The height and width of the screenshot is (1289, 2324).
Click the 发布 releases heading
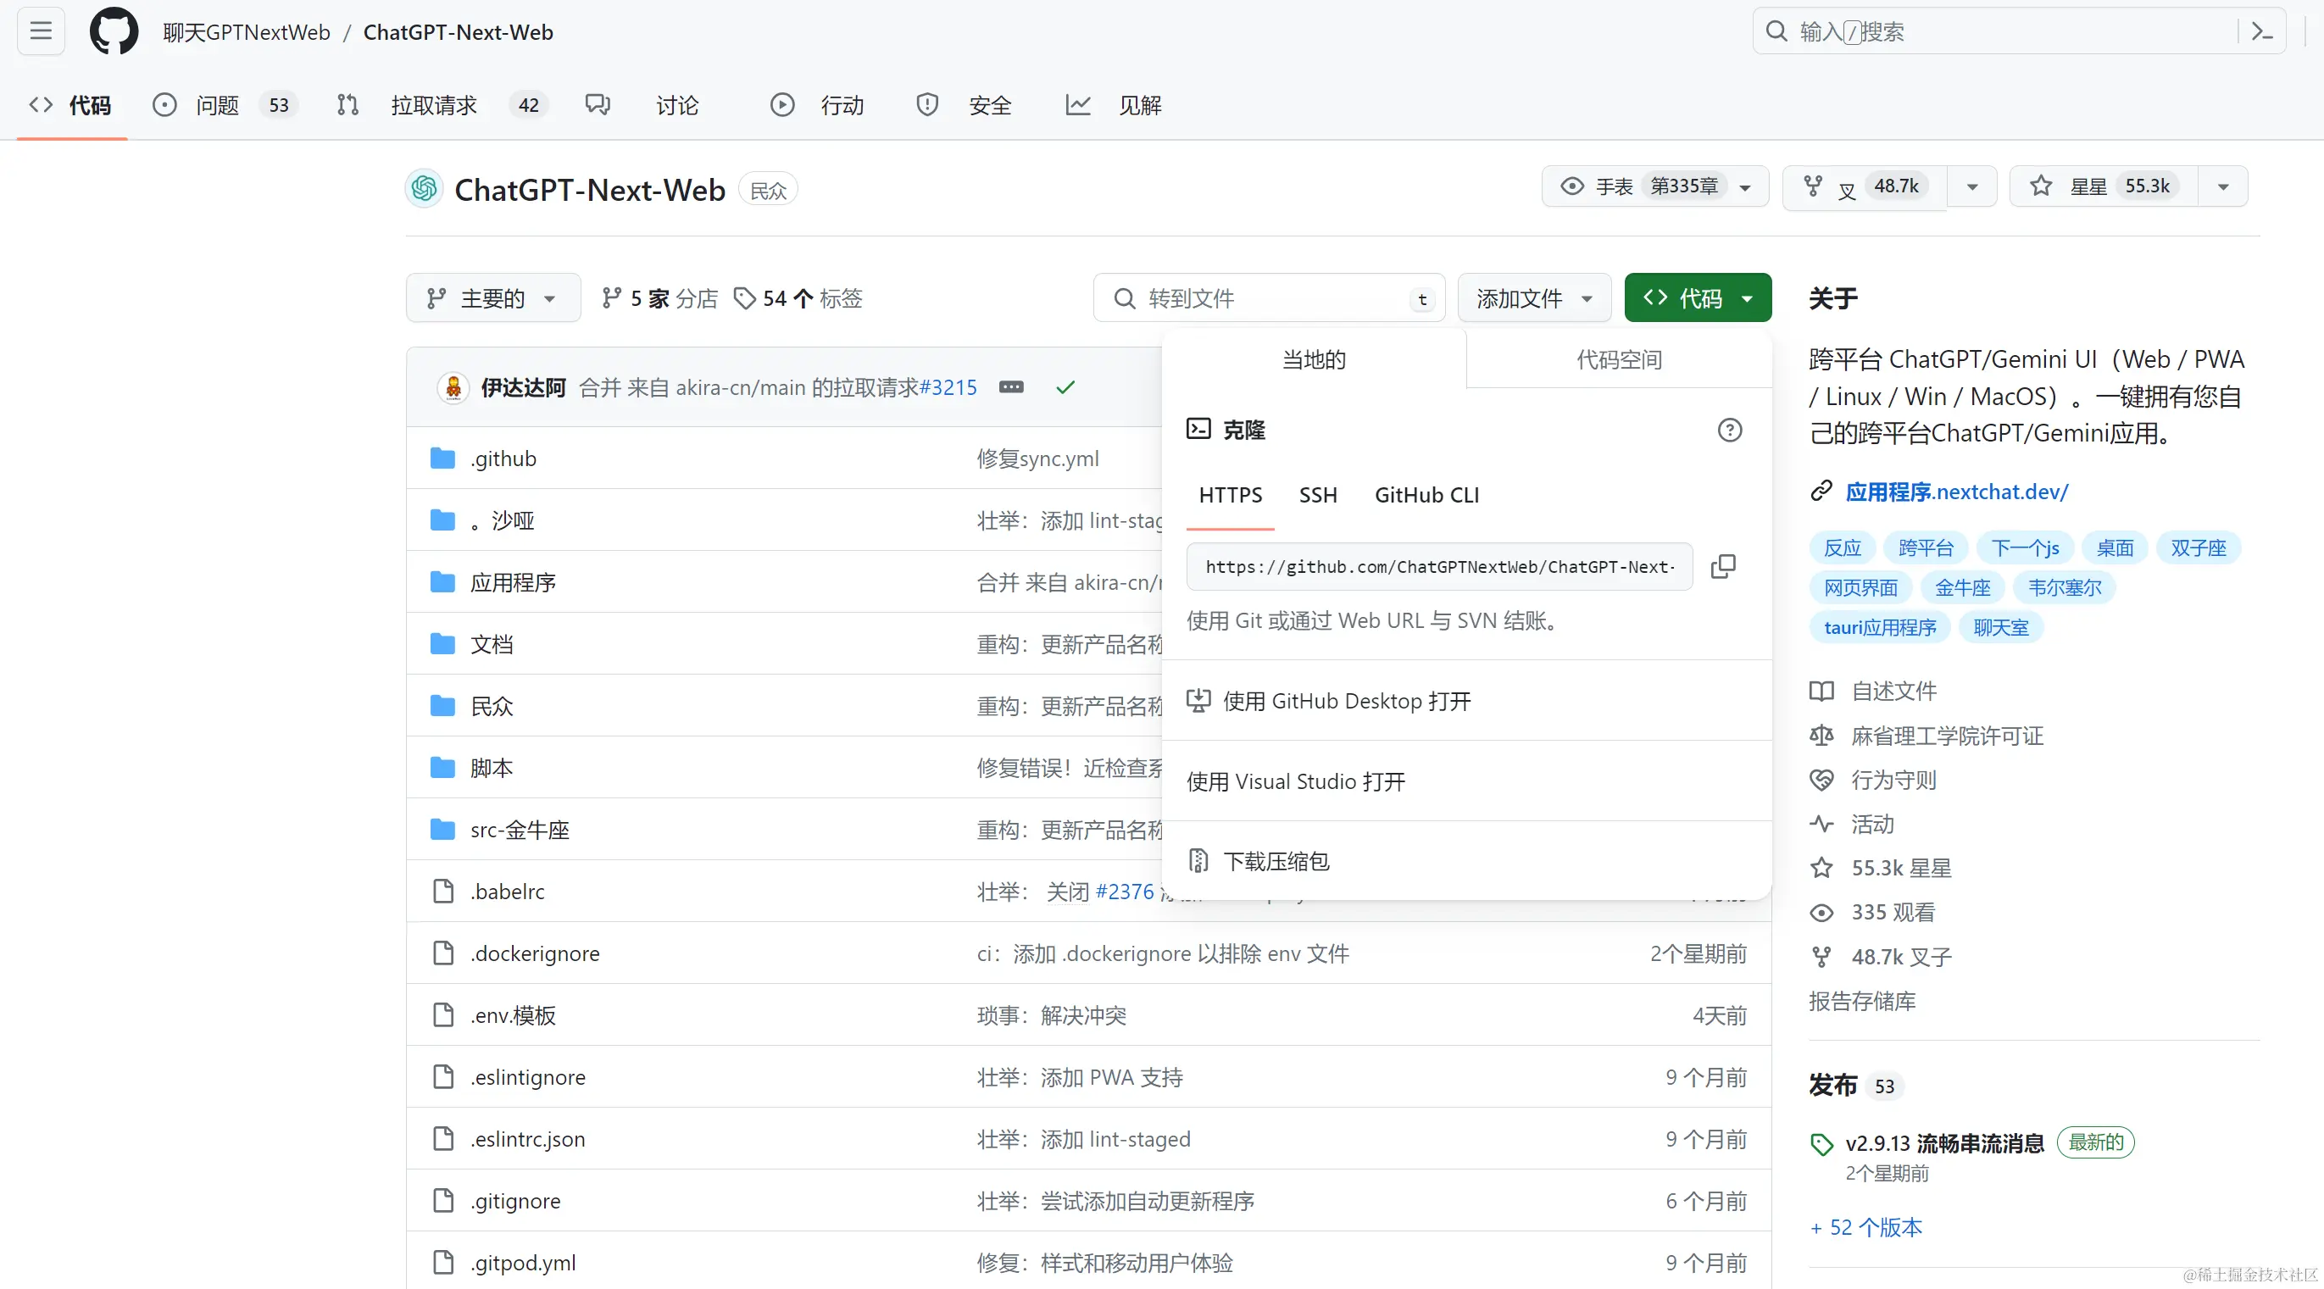(1833, 1085)
